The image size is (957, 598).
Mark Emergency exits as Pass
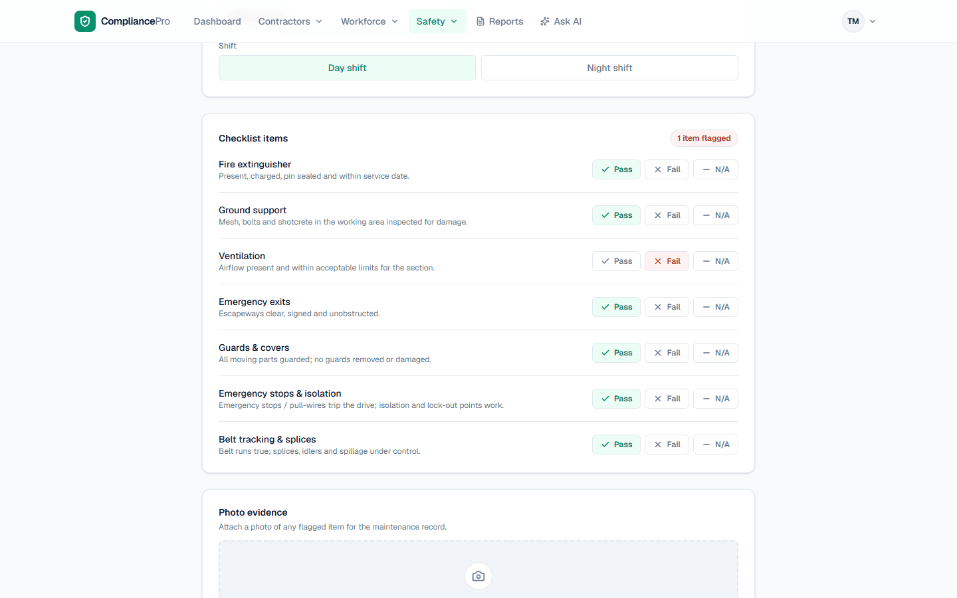point(616,307)
